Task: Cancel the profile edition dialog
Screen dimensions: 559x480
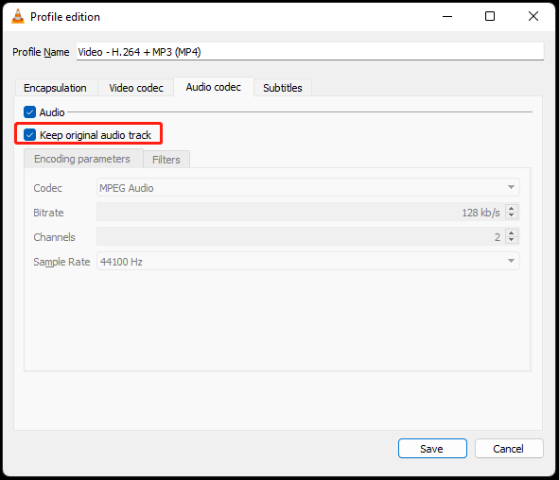Action: tap(509, 448)
